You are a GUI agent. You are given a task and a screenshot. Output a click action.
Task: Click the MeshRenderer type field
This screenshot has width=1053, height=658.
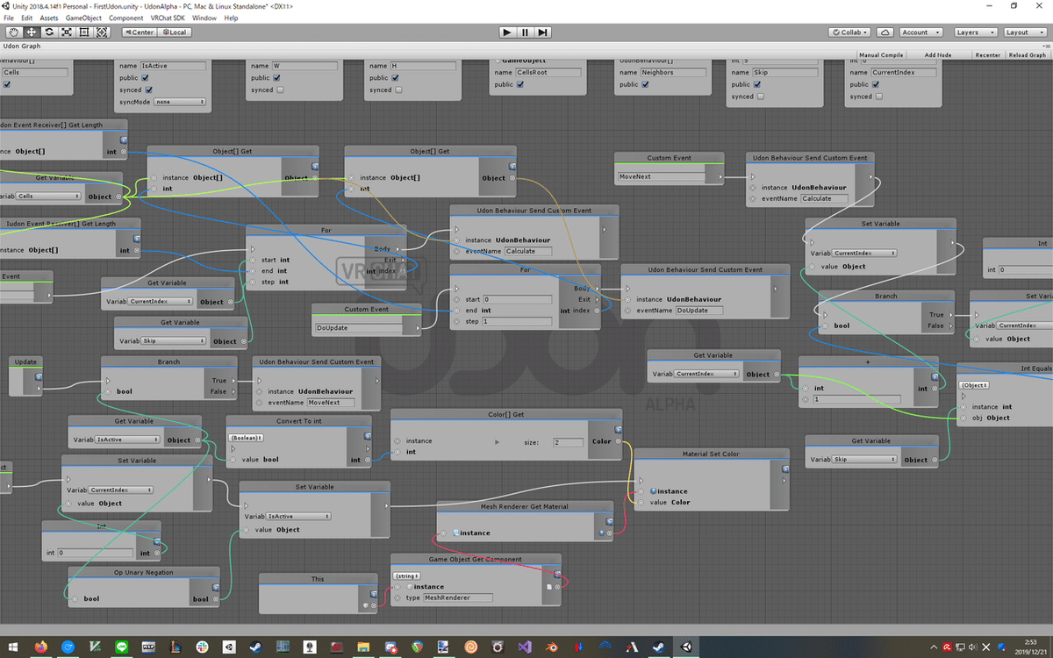pos(458,597)
